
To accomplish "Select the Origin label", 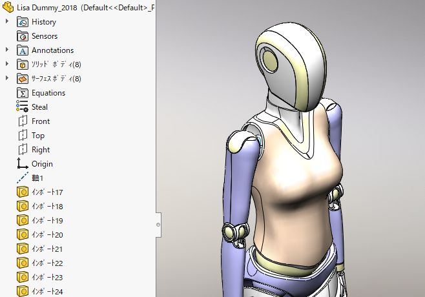I will (x=42, y=164).
